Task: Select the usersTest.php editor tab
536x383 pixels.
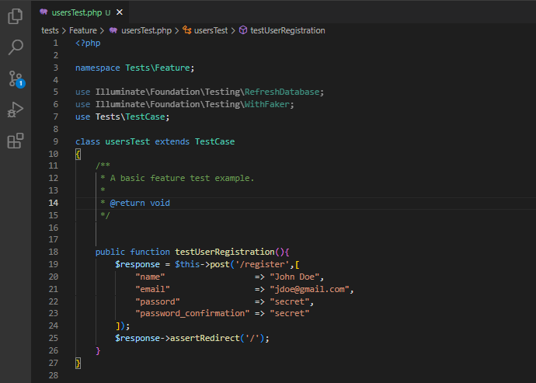Action: click(80, 12)
